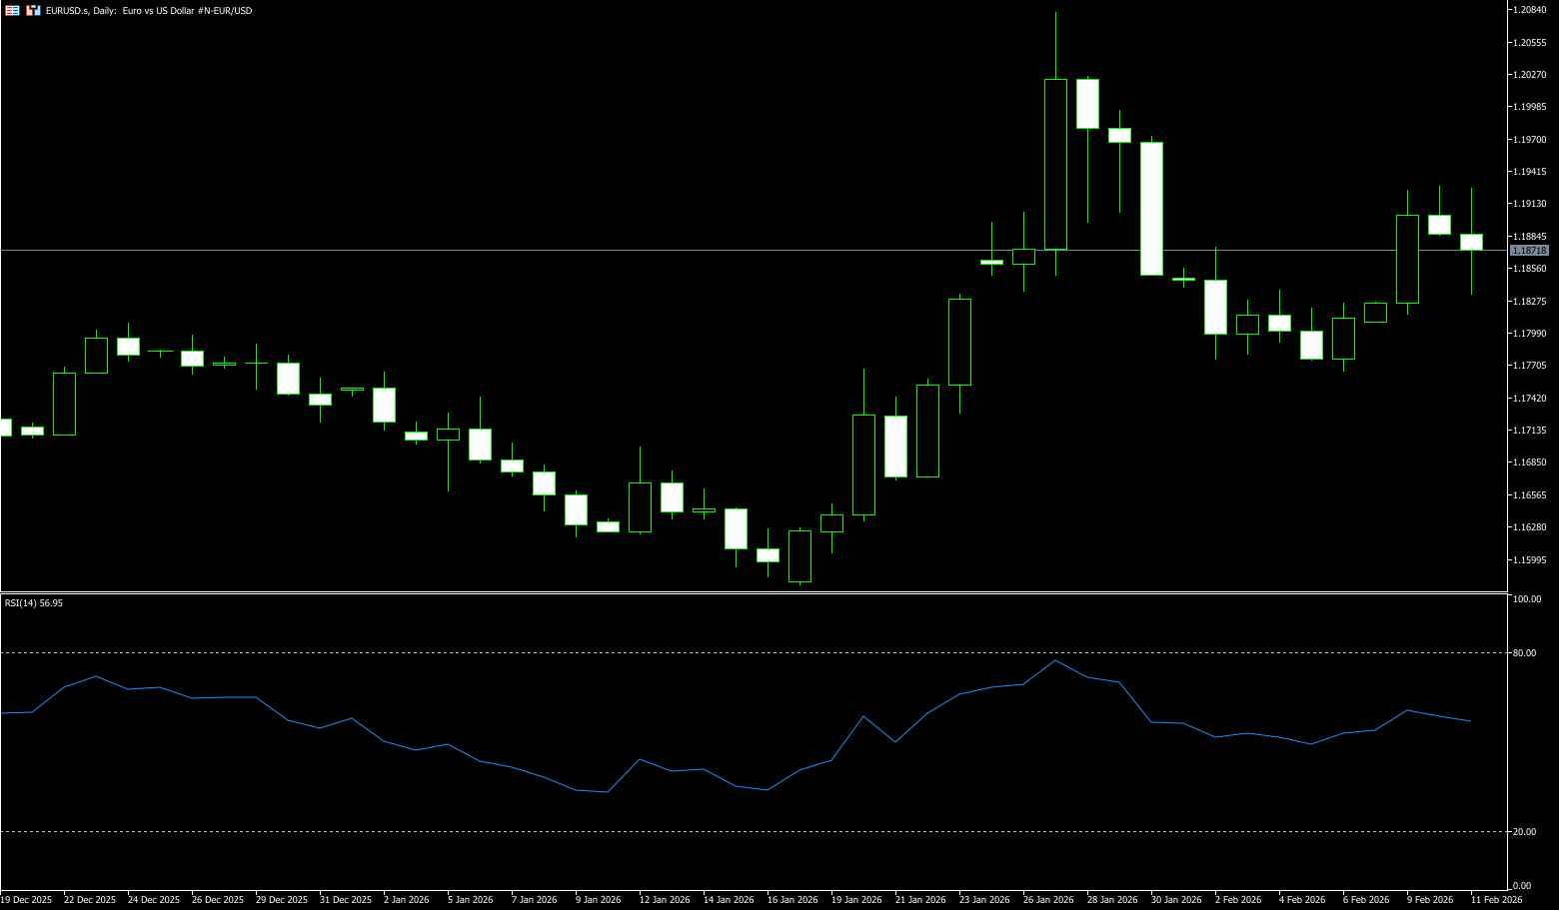
Task: Select the 11 Feb 2026 date label
Action: coord(1496,900)
